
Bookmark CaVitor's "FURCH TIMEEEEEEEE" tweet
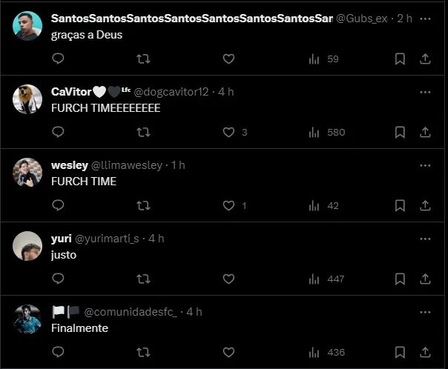click(400, 132)
